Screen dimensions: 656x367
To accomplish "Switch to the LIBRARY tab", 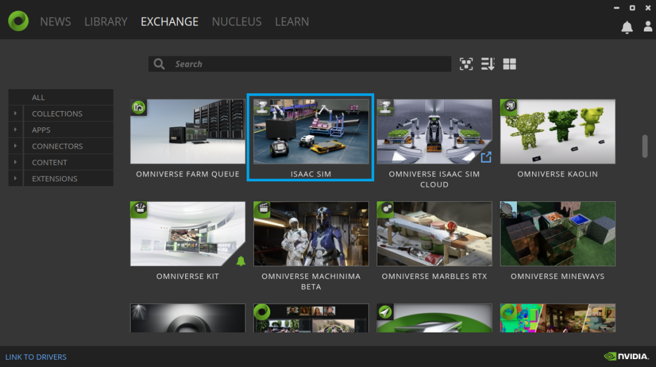I will [106, 21].
